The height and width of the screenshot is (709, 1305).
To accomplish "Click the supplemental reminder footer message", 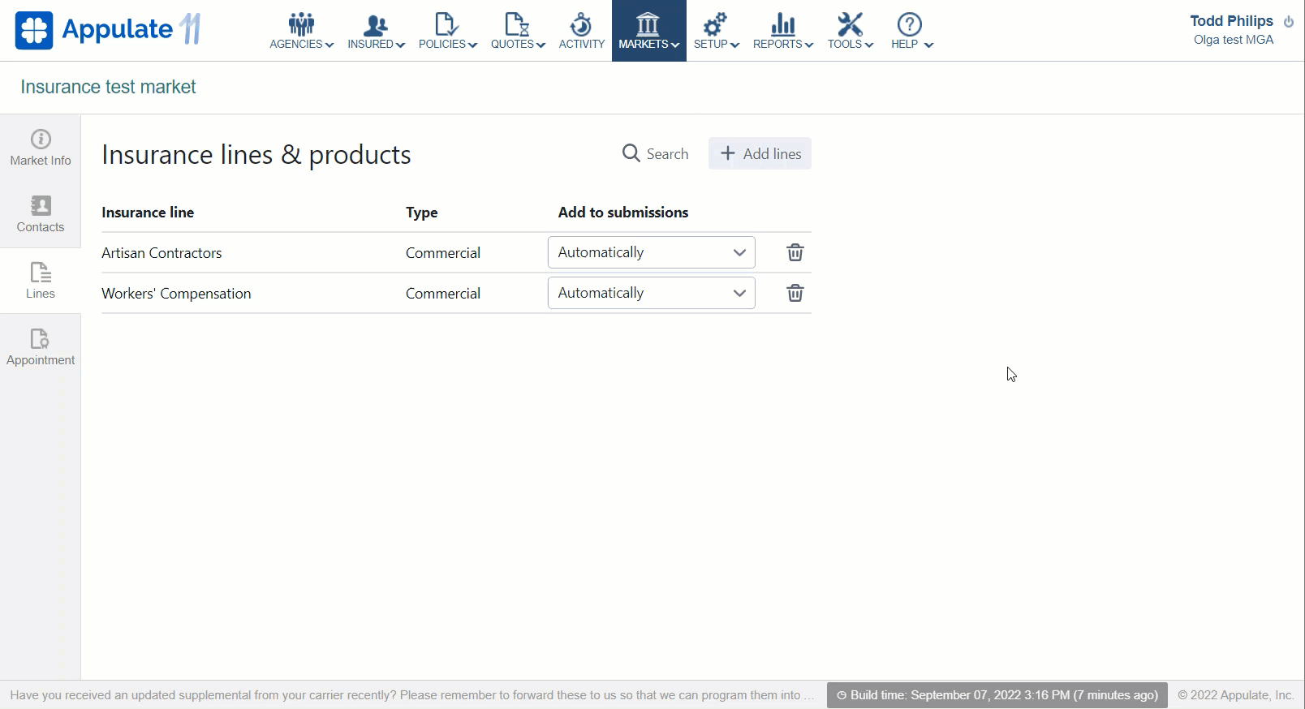I will click(412, 695).
